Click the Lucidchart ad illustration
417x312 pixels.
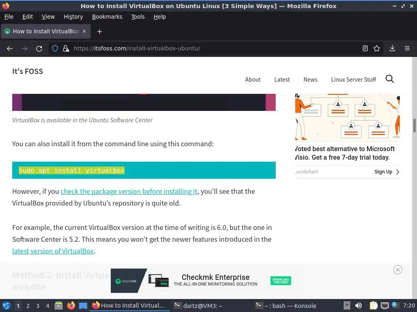347,117
